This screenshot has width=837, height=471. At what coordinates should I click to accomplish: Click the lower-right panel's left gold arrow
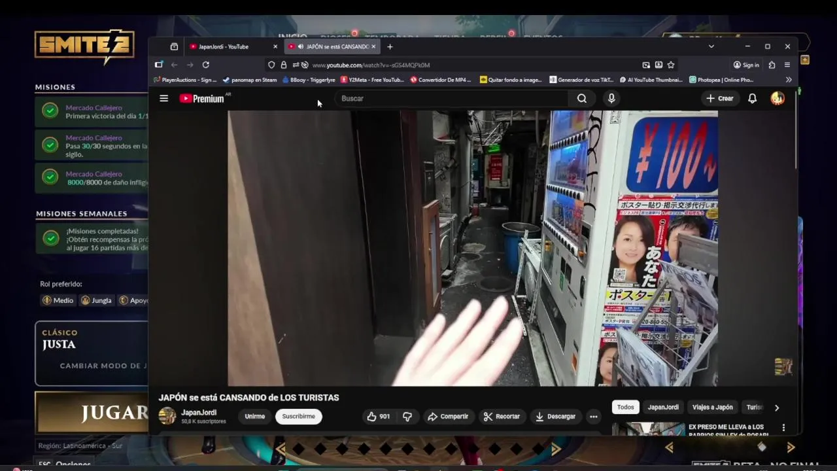pyautogui.click(x=669, y=447)
